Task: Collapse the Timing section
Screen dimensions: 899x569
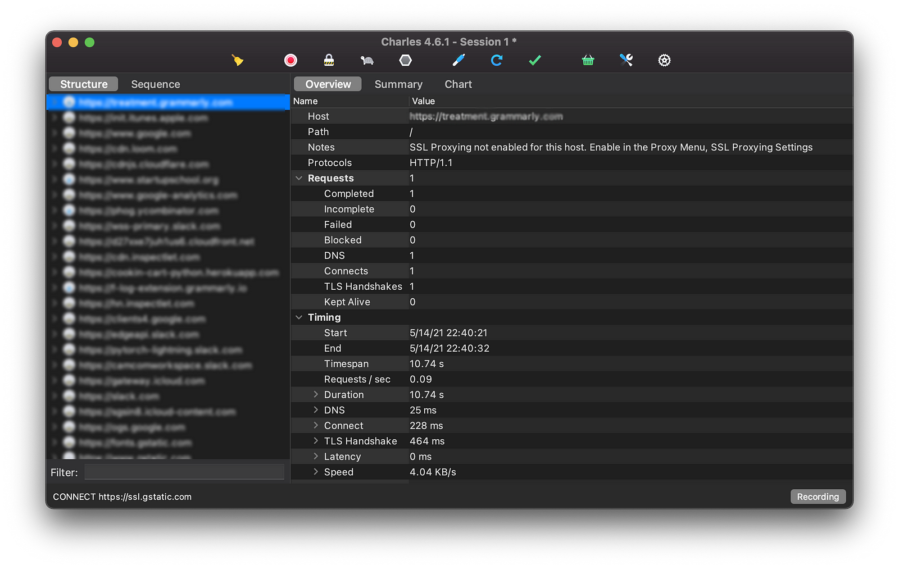Action: (x=299, y=317)
